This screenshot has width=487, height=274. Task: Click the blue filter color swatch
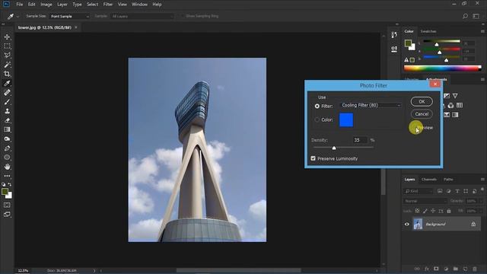346,120
